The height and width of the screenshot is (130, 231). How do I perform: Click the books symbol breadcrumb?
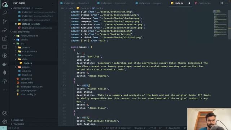tap(99, 8)
